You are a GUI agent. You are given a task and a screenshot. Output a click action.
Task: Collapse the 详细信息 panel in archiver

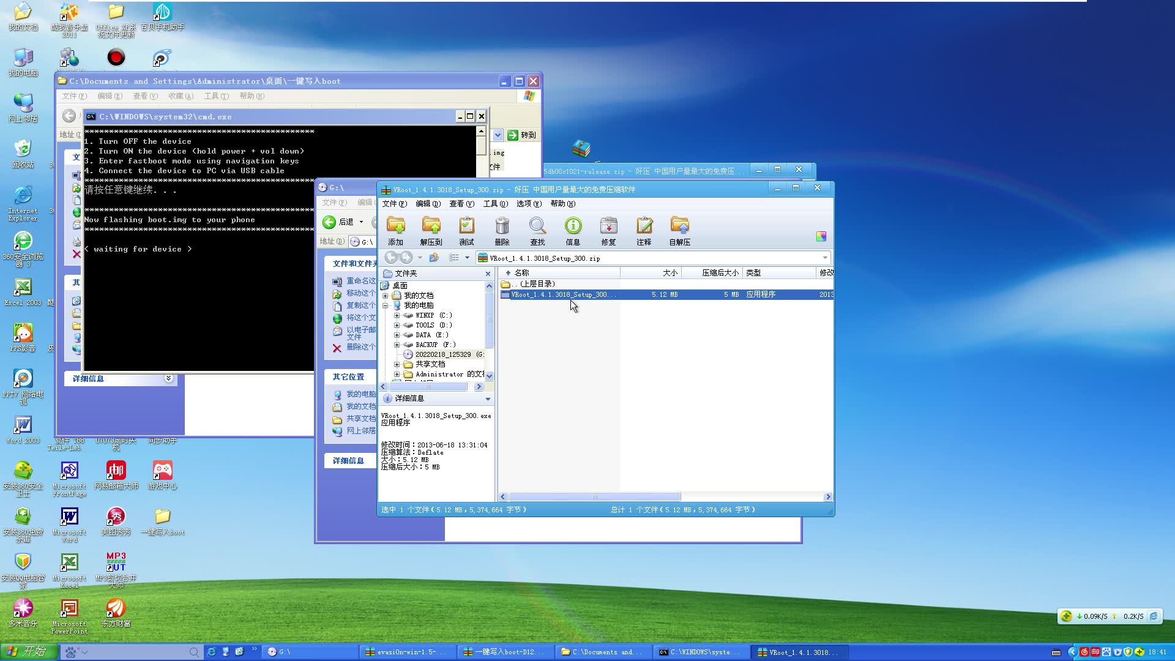[x=488, y=399]
